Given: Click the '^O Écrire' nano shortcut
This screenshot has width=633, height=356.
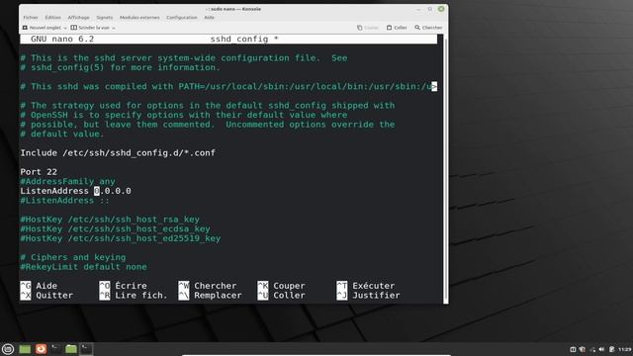Looking at the screenshot, I should (123, 286).
